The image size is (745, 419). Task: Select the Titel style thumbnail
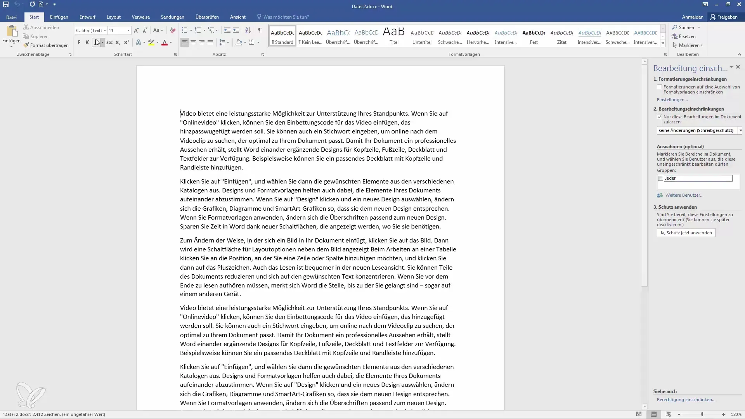pos(394,36)
